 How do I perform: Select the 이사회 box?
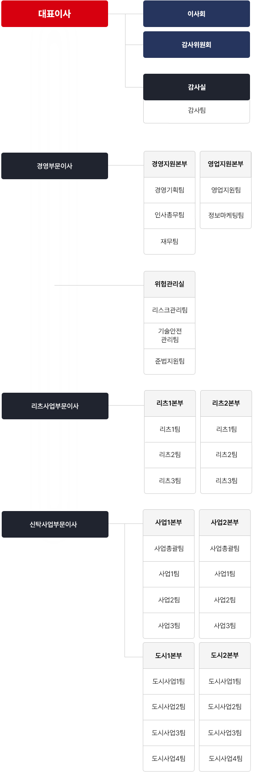pyautogui.click(x=196, y=14)
